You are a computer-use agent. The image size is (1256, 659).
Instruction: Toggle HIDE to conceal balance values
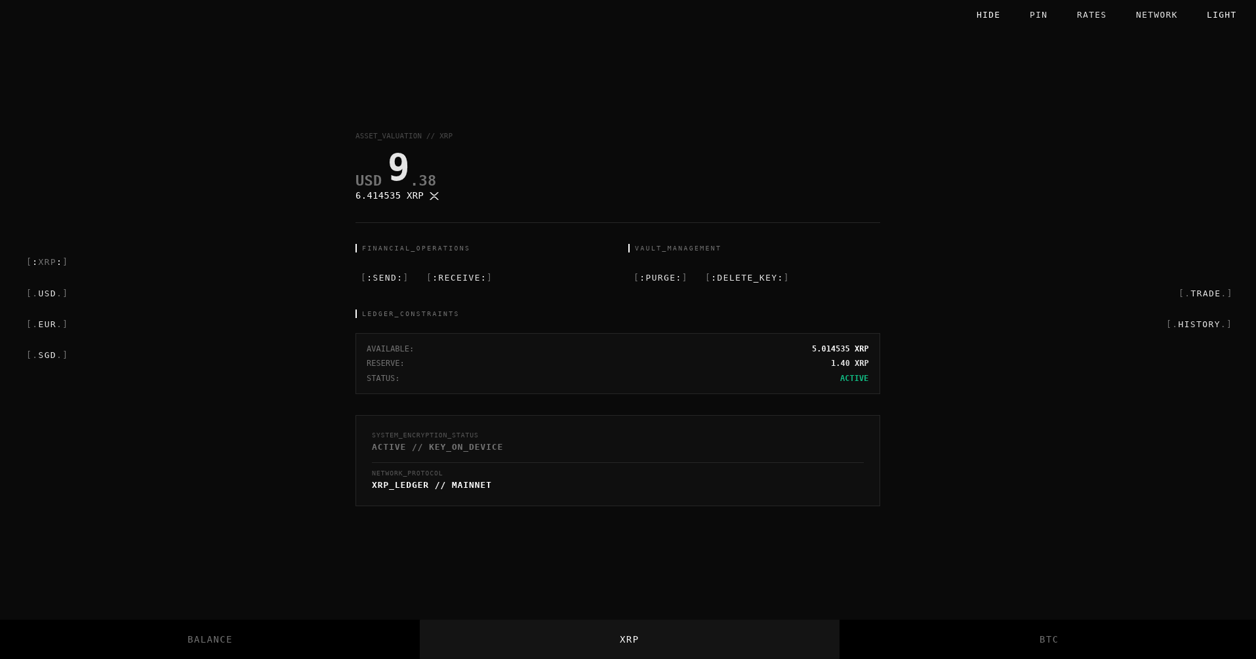pos(988,15)
